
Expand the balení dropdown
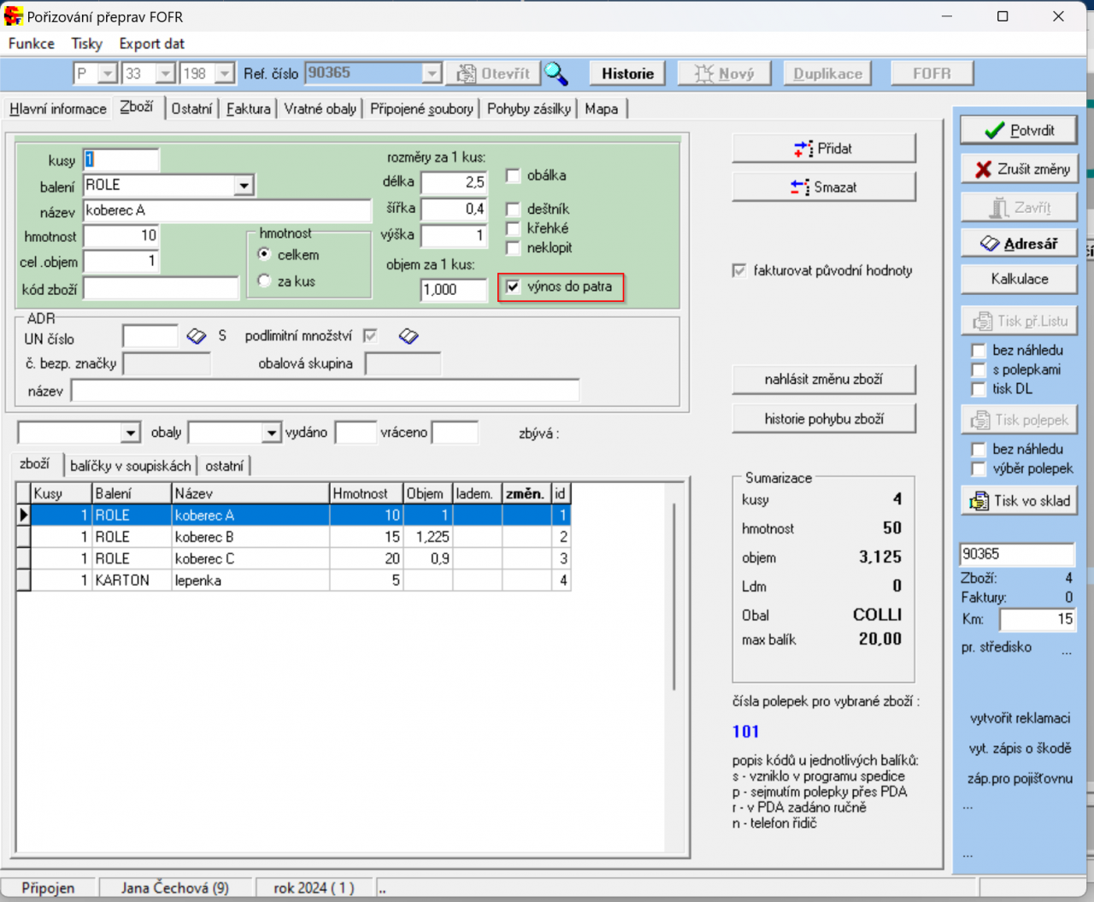(244, 186)
